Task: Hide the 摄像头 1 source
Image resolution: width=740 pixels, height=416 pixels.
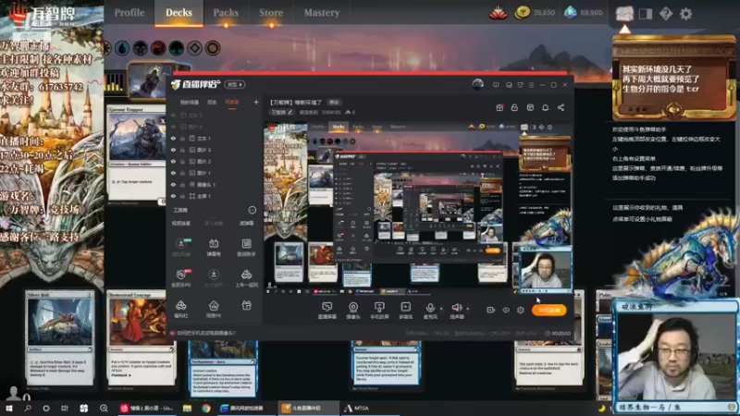Action: point(173,184)
